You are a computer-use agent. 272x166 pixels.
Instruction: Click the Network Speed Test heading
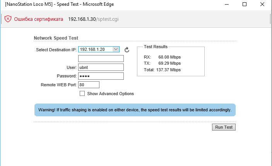[x=56, y=38]
